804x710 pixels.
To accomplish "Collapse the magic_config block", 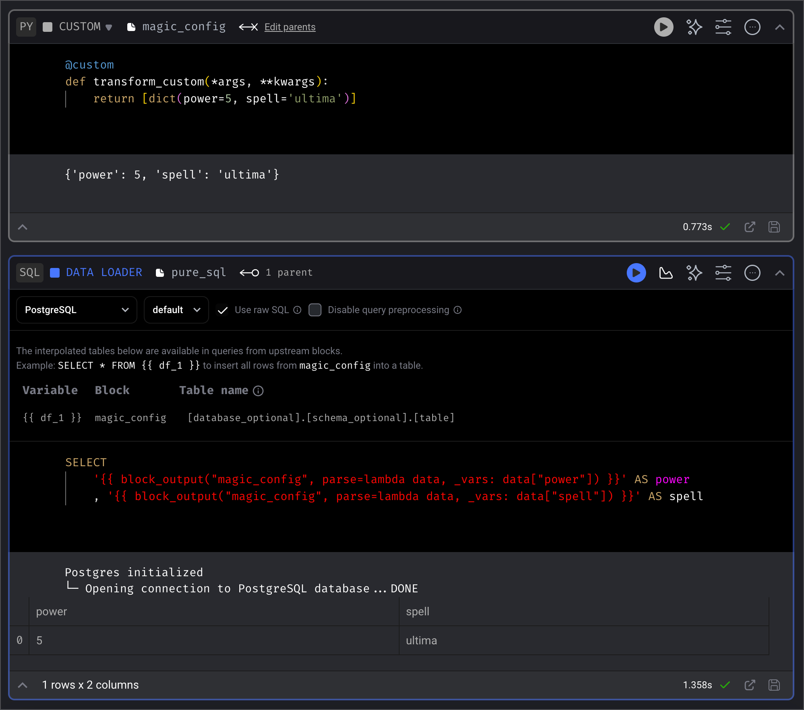I will click(779, 27).
